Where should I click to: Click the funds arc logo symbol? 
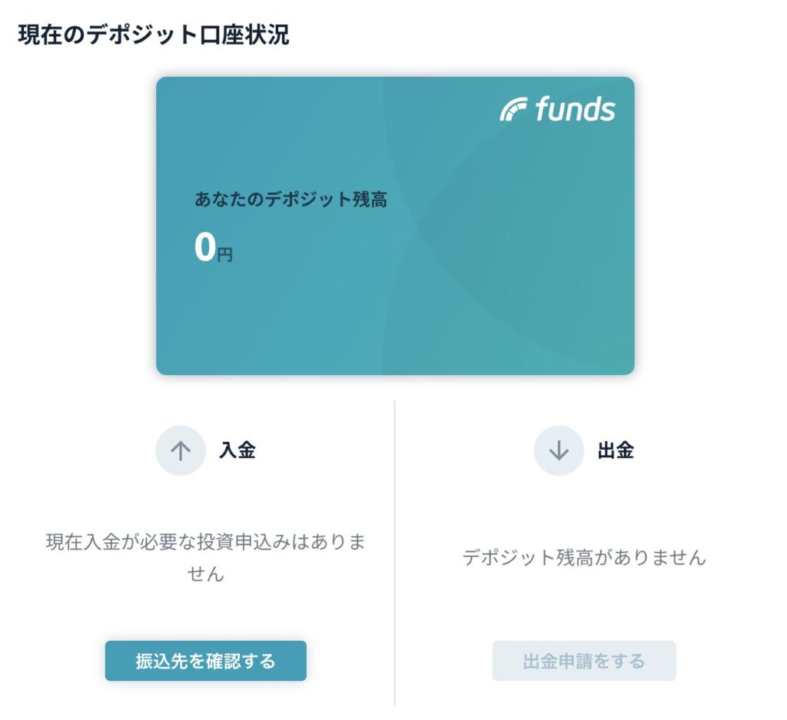pyautogui.click(x=513, y=110)
